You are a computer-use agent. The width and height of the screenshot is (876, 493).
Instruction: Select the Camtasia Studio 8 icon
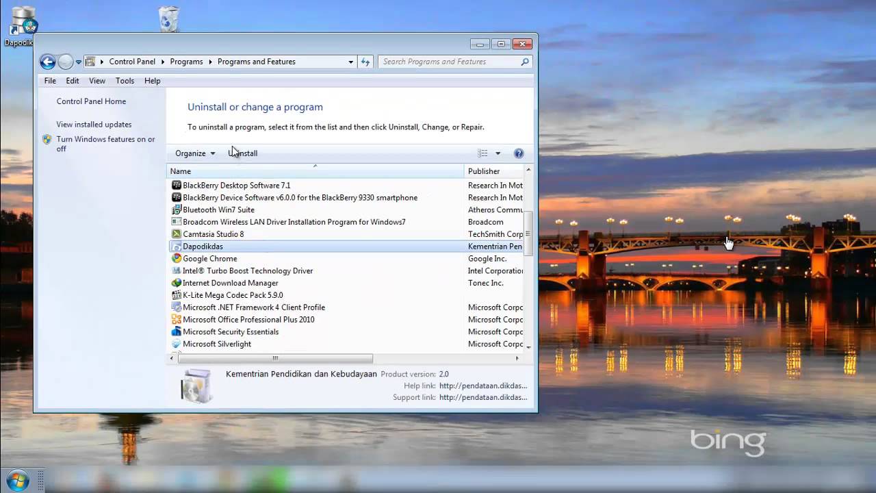pos(177,234)
